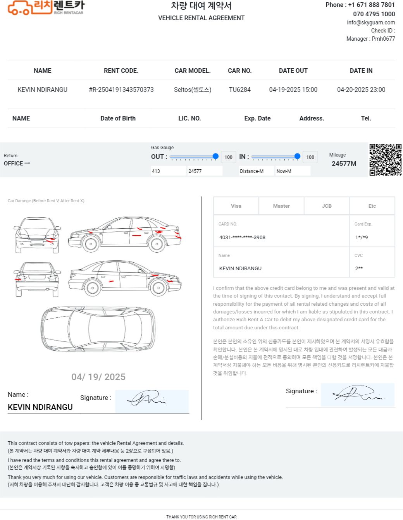The height and width of the screenshot is (520, 403).
Task: Click the THANK YOU FOR USING RICH RENT CAR footer
Action: coord(201,517)
